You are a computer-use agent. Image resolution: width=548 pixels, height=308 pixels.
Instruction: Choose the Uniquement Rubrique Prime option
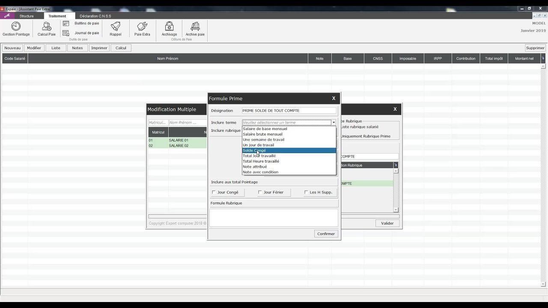click(366, 136)
